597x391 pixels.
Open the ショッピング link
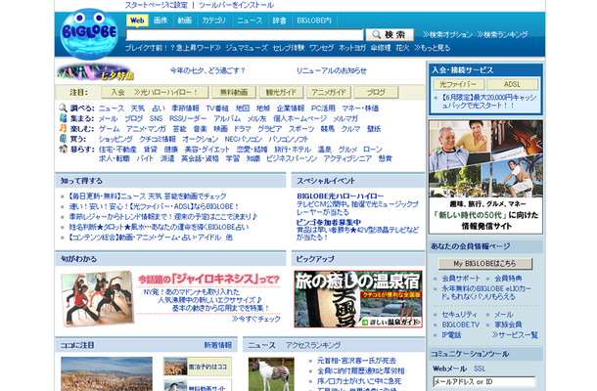[115, 139]
